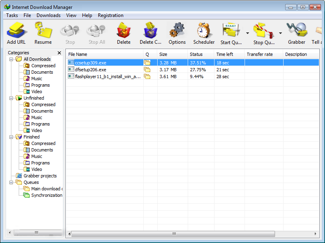Sort by the Transfer rate column header
The height and width of the screenshot is (243, 325).
pos(263,54)
